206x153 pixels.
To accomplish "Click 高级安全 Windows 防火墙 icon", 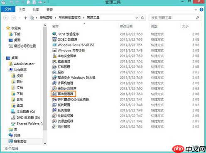I will click(54, 78).
